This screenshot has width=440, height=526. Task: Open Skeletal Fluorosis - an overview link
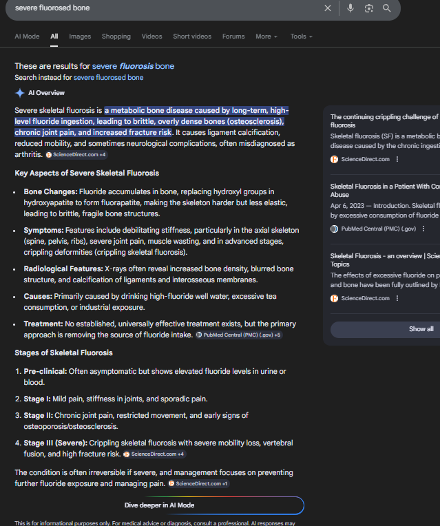(x=385, y=260)
